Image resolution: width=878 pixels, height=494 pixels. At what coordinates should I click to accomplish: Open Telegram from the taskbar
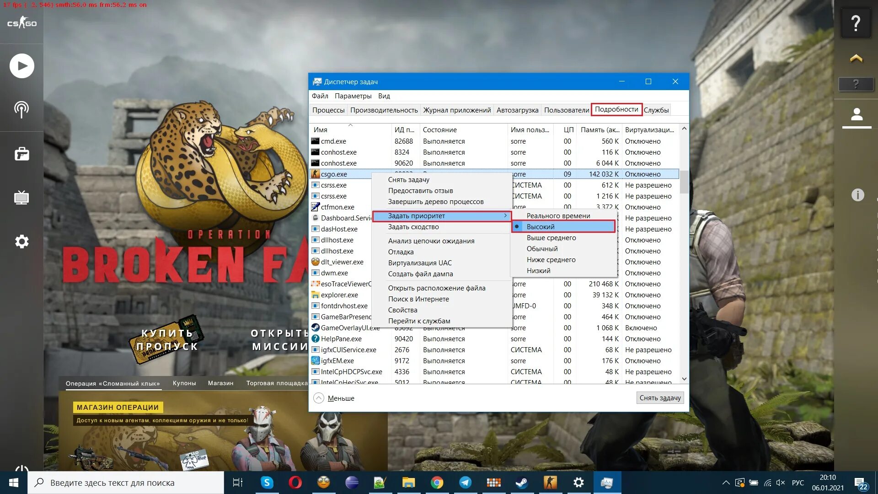pyautogui.click(x=465, y=483)
